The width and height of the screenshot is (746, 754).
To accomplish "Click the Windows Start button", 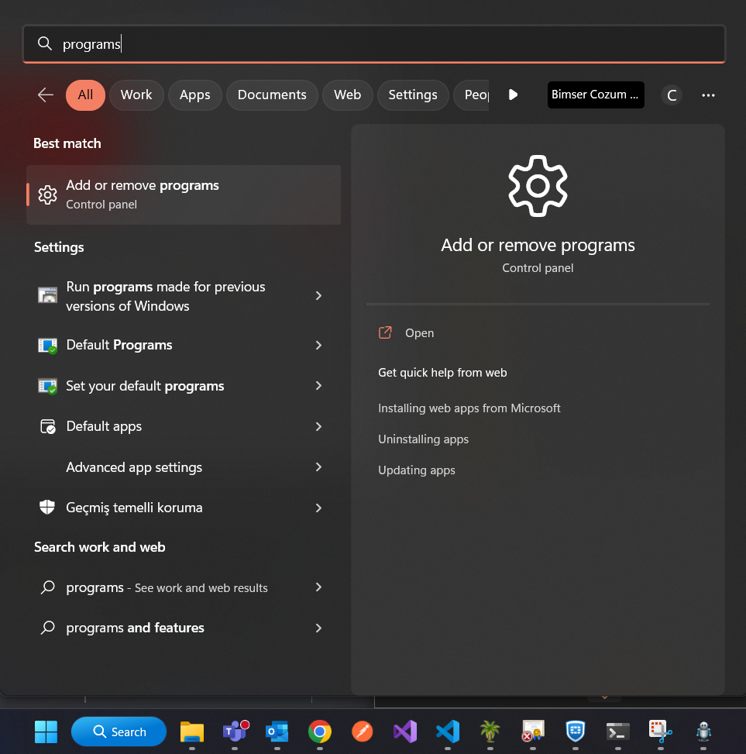I will [x=46, y=731].
